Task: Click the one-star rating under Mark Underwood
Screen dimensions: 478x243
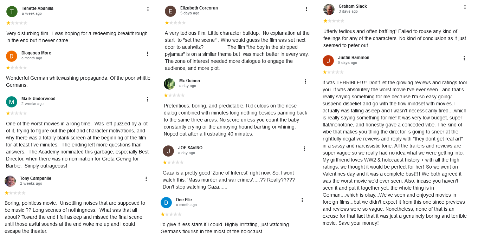Action: click(x=16, y=113)
